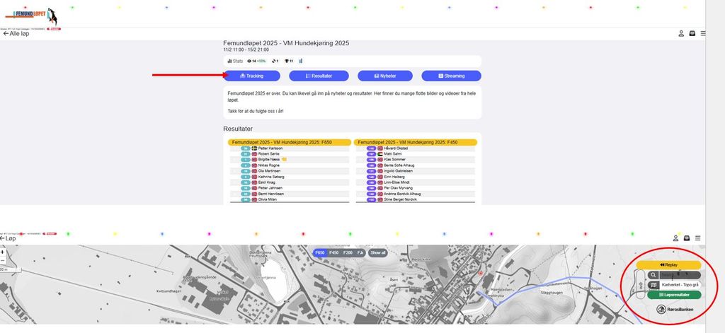Open the hamburger menu in top header

click(x=702, y=33)
